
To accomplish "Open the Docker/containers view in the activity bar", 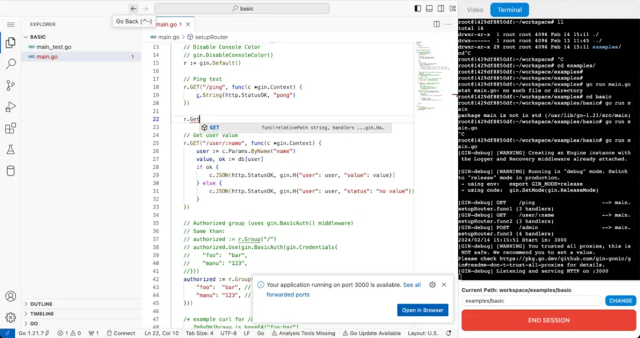I will (10, 171).
